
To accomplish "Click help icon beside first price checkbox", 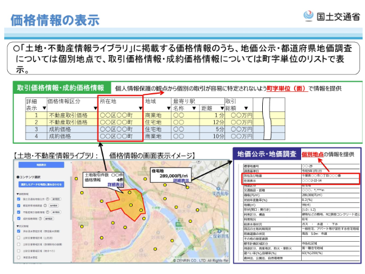I will (x=48, y=198).
